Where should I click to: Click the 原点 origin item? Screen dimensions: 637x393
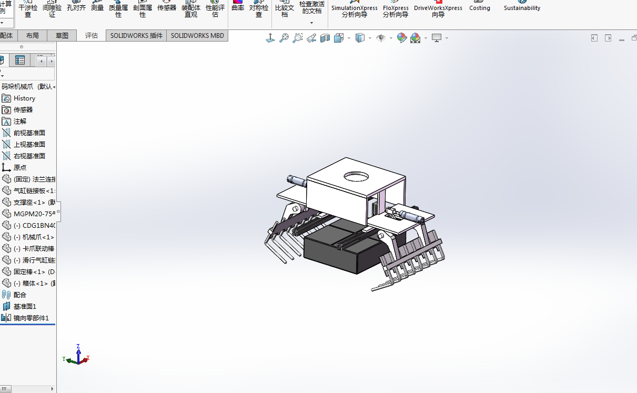coord(20,168)
